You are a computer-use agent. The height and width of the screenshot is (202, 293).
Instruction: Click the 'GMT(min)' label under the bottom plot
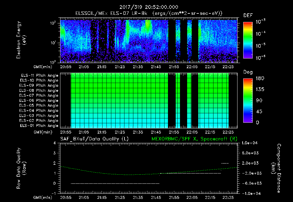43,197
